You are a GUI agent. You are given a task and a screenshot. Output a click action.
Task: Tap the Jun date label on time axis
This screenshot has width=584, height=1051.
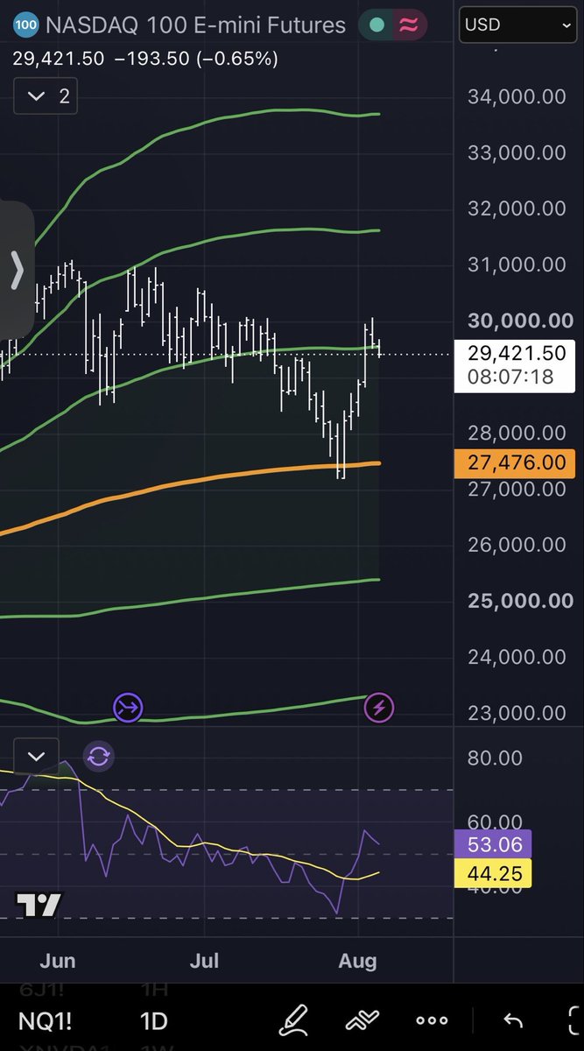tap(57, 961)
